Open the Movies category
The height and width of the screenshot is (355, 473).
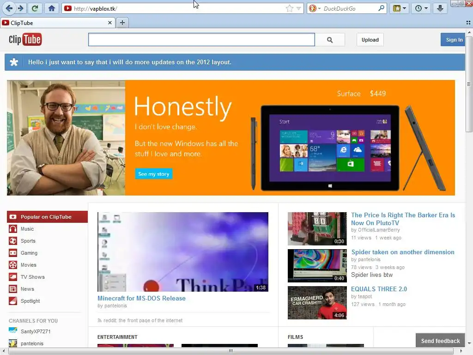pyautogui.click(x=28, y=265)
